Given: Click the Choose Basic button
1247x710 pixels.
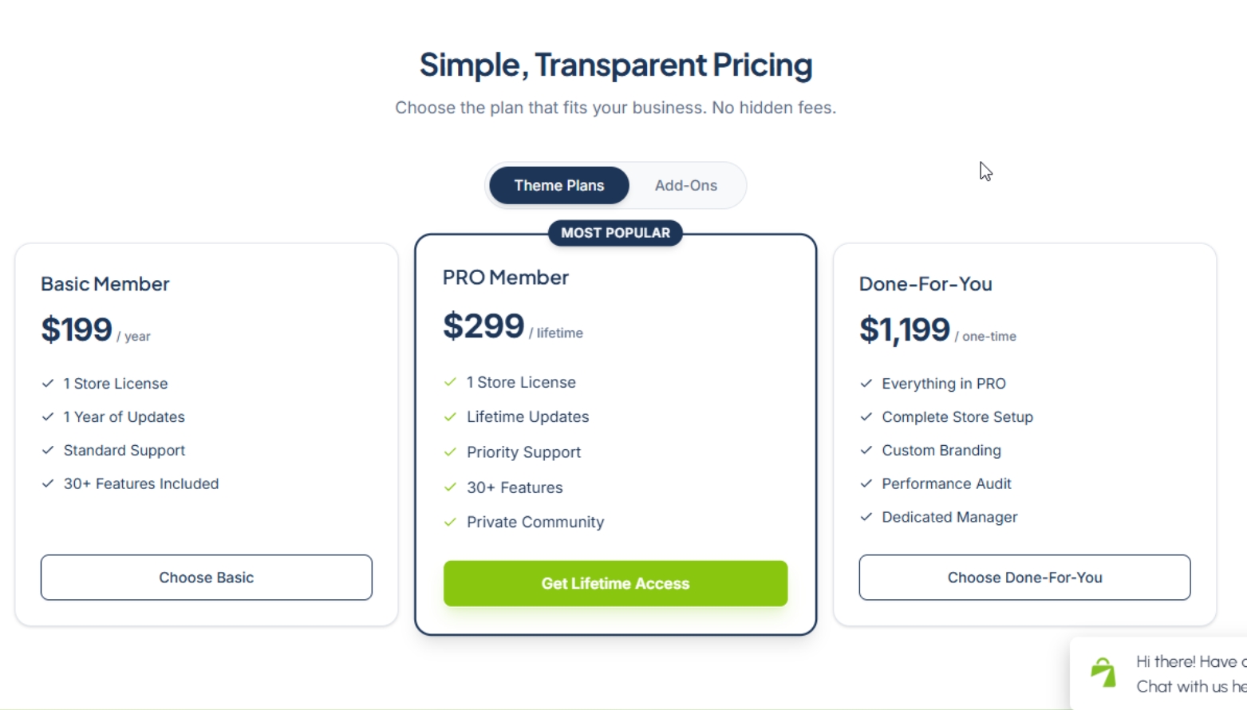Looking at the screenshot, I should point(206,577).
